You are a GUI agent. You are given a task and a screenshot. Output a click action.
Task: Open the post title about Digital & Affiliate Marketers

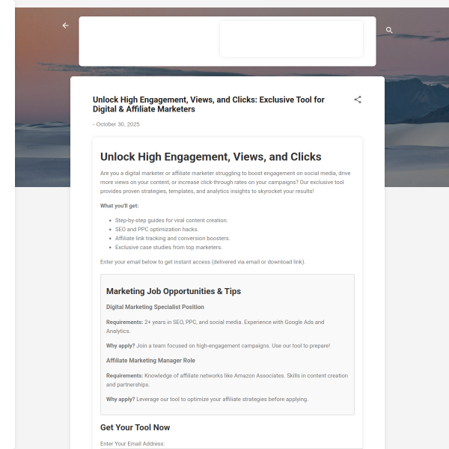[208, 104]
